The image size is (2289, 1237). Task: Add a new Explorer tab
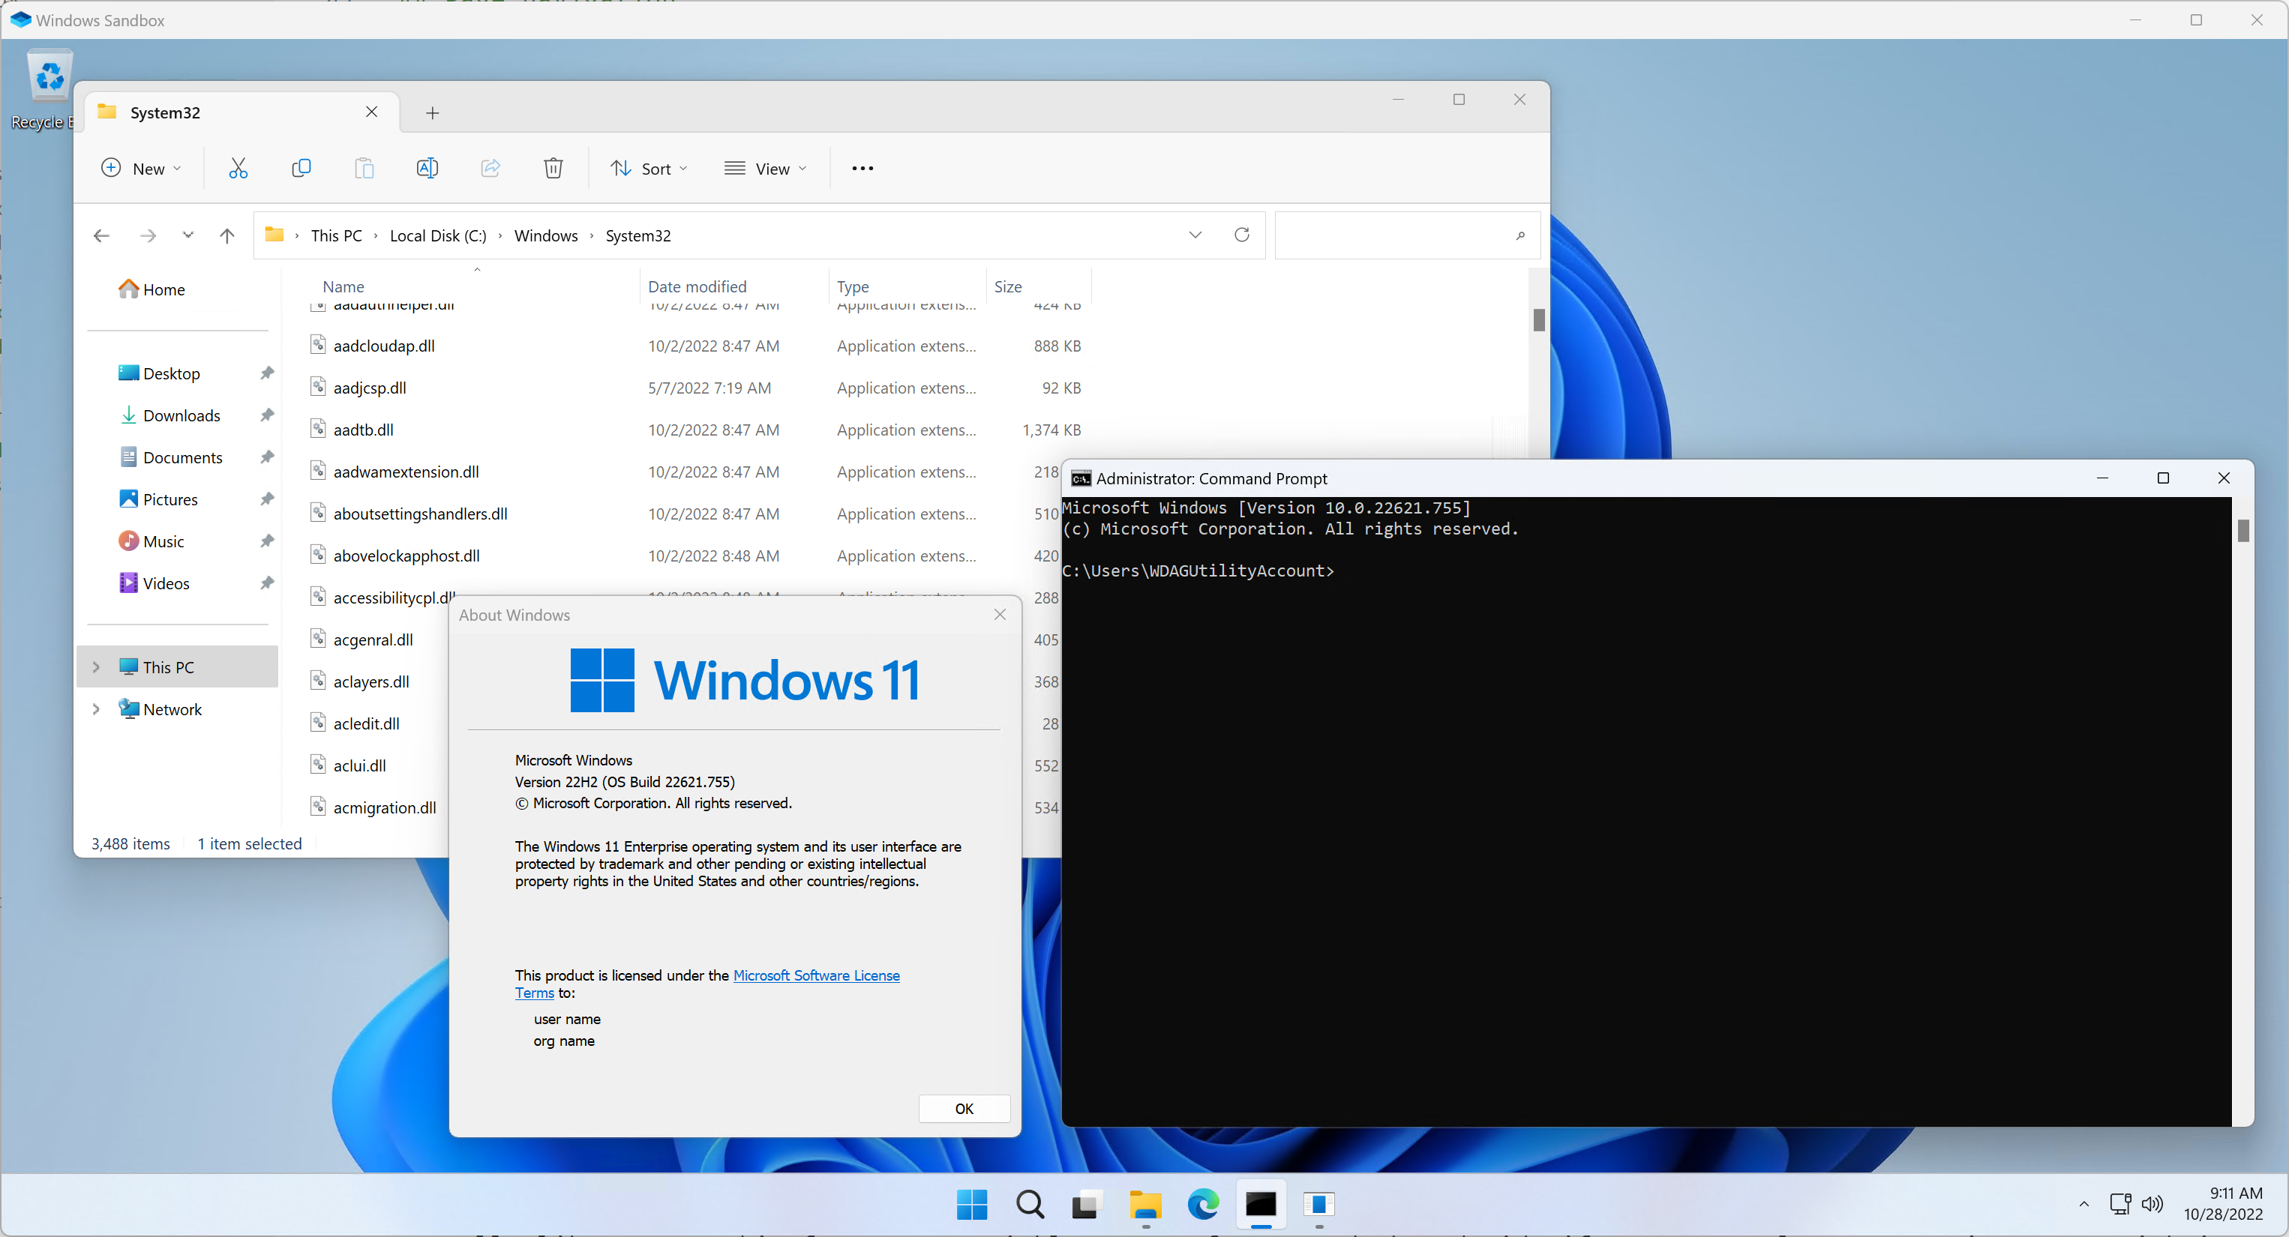point(432,112)
